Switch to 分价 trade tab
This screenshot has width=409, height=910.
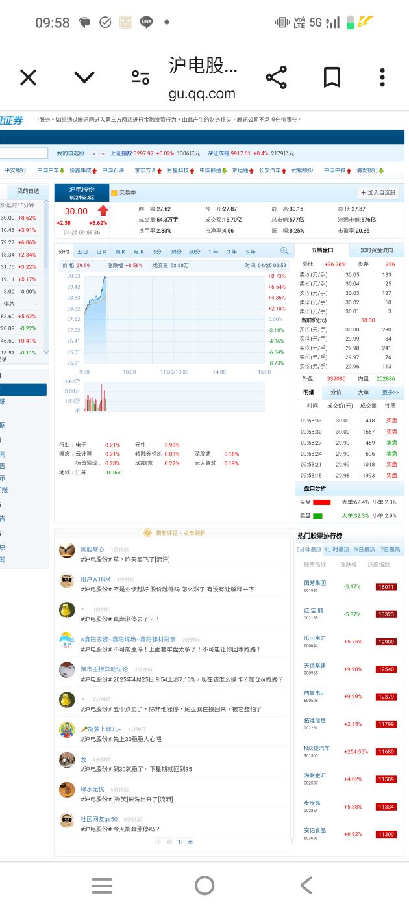coord(336,392)
